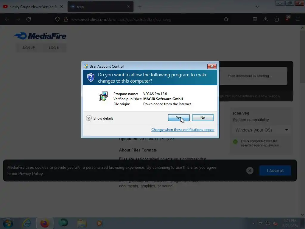Click the scan.veg file name text

point(241,113)
